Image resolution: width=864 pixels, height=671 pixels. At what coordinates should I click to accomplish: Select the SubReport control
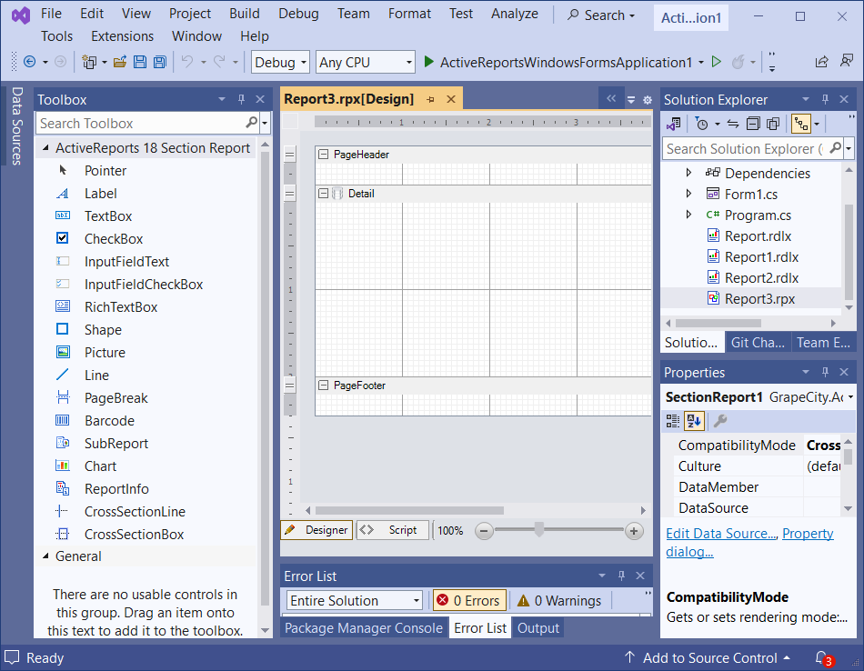pos(116,444)
